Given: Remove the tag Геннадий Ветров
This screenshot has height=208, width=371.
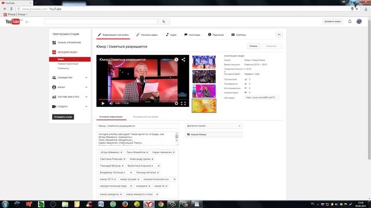Looking at the screenshot, I should [122, 166].
